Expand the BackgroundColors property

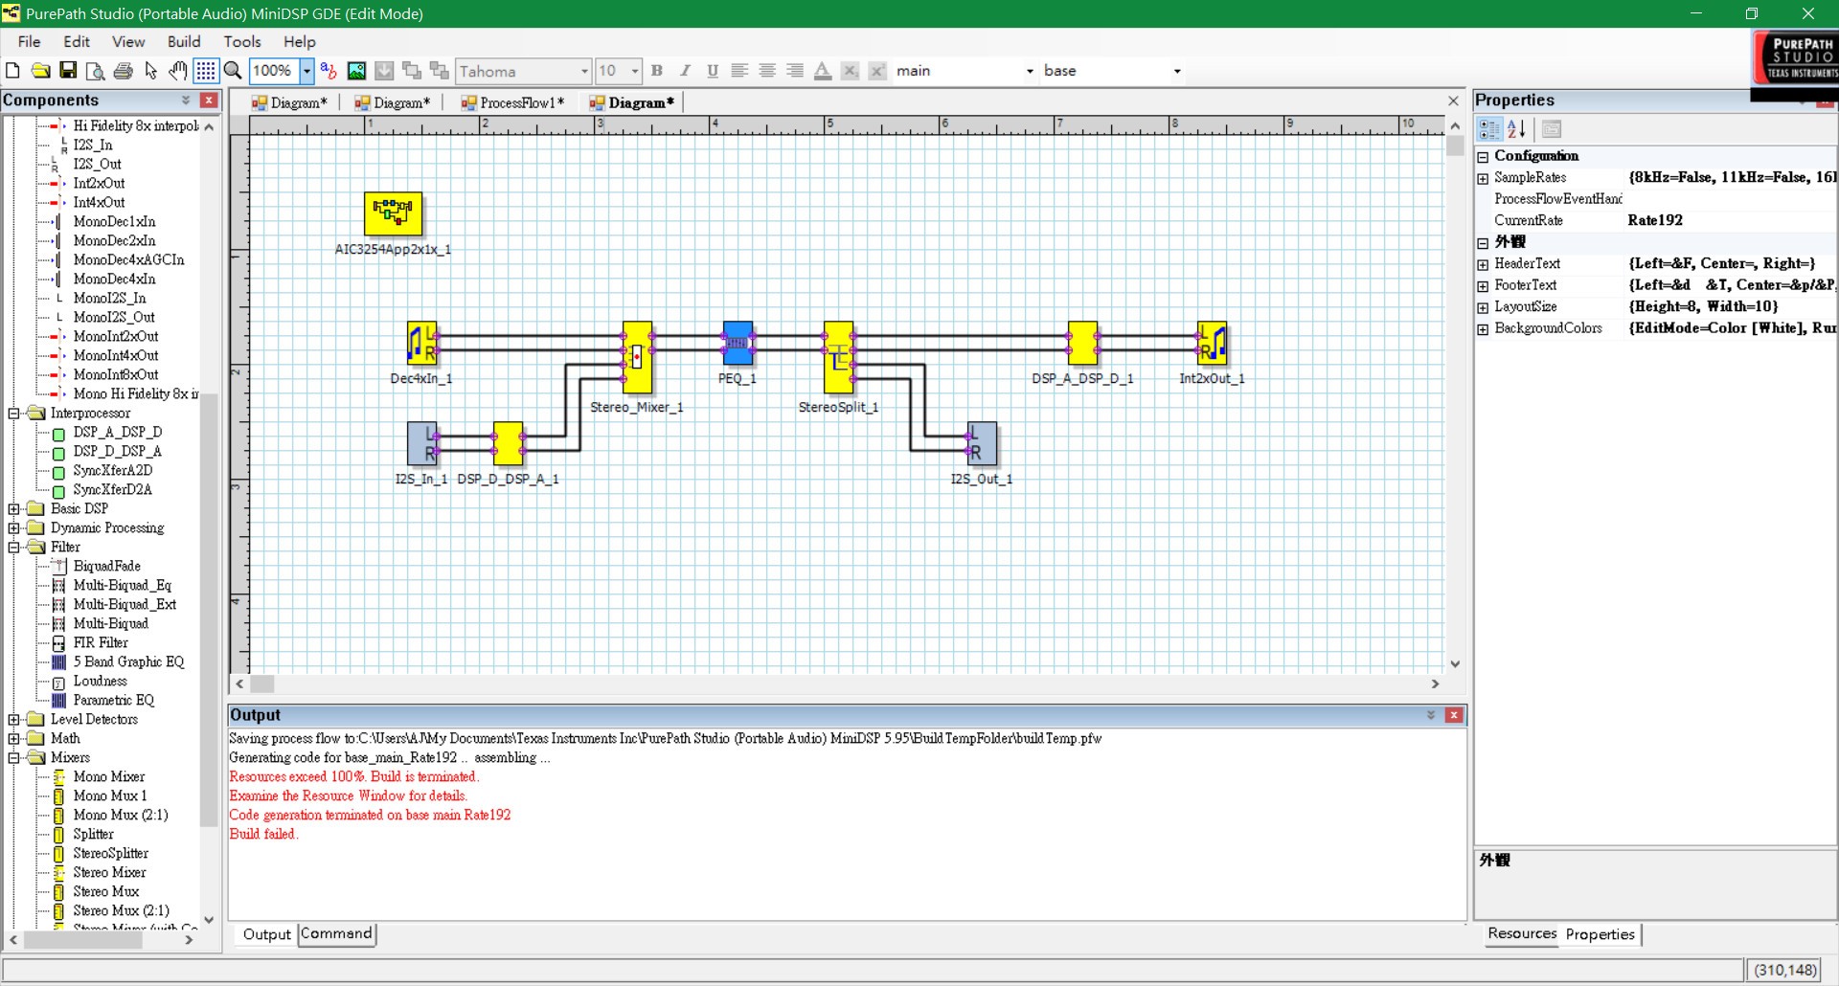(x=1483, y=329)
